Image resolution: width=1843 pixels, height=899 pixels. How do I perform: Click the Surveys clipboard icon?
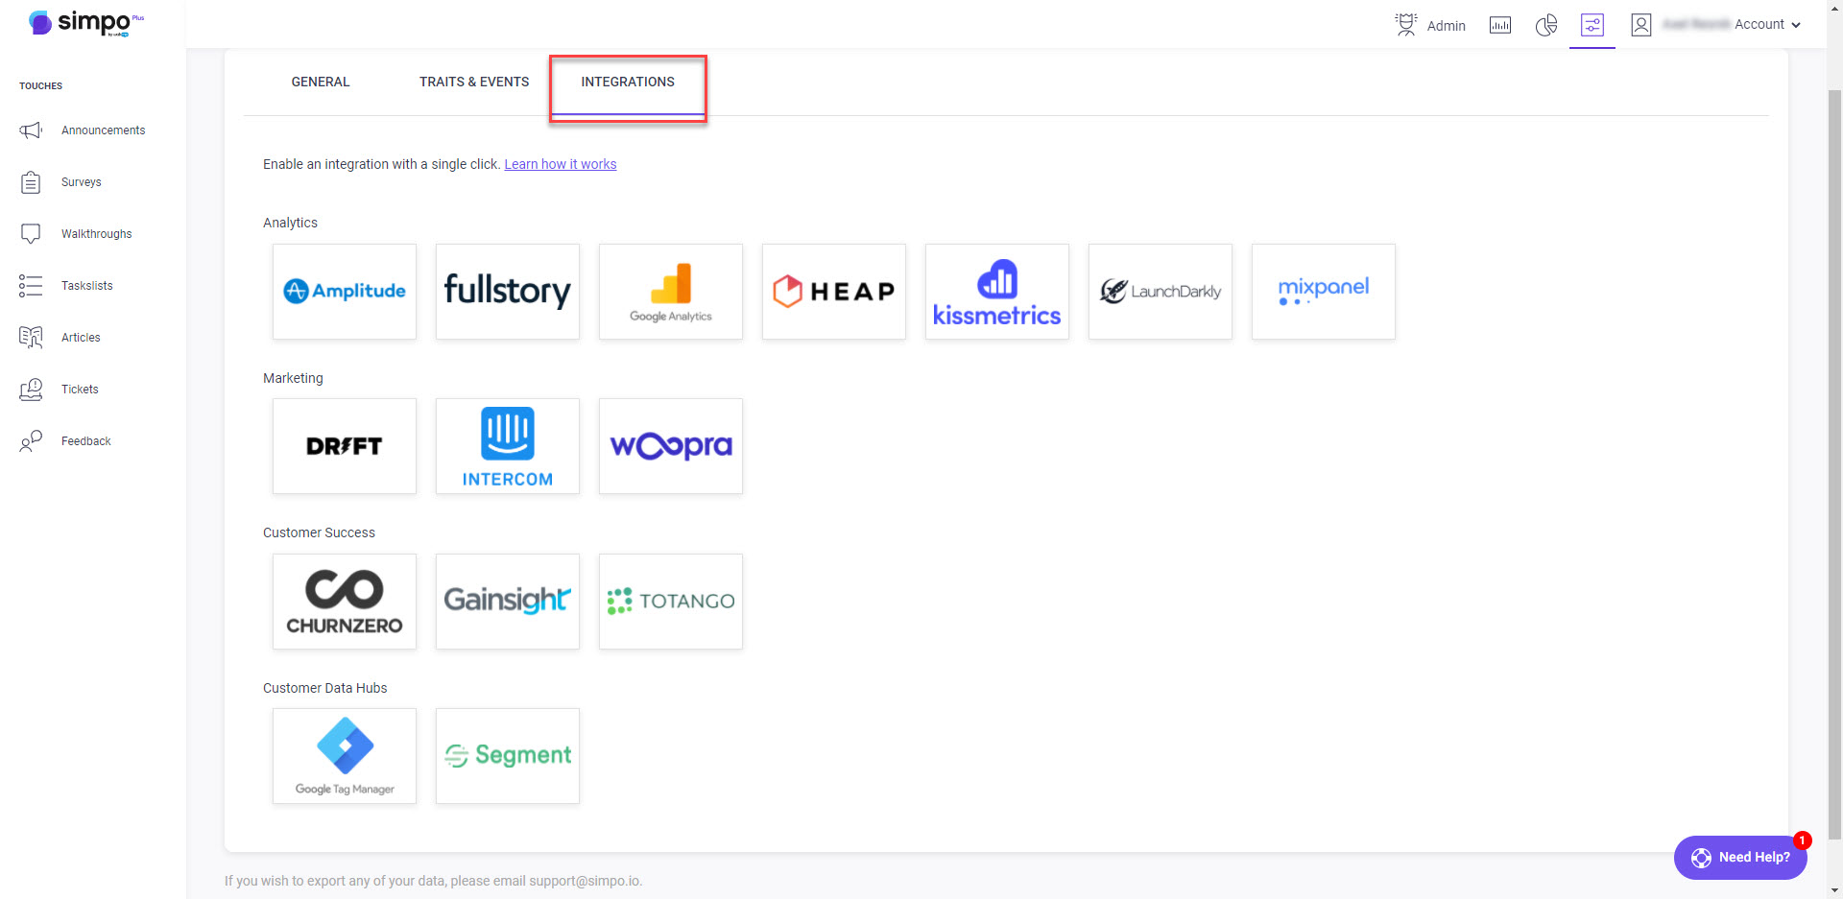[31, 182]
